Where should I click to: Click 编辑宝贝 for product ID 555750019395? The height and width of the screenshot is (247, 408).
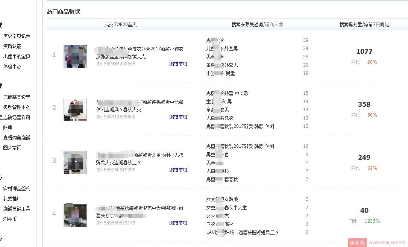[178, 170]
